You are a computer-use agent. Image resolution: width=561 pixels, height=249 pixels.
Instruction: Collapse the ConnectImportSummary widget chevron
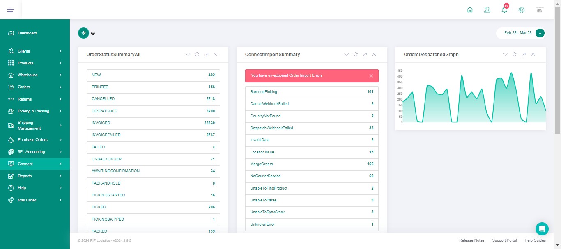(346, 54)
